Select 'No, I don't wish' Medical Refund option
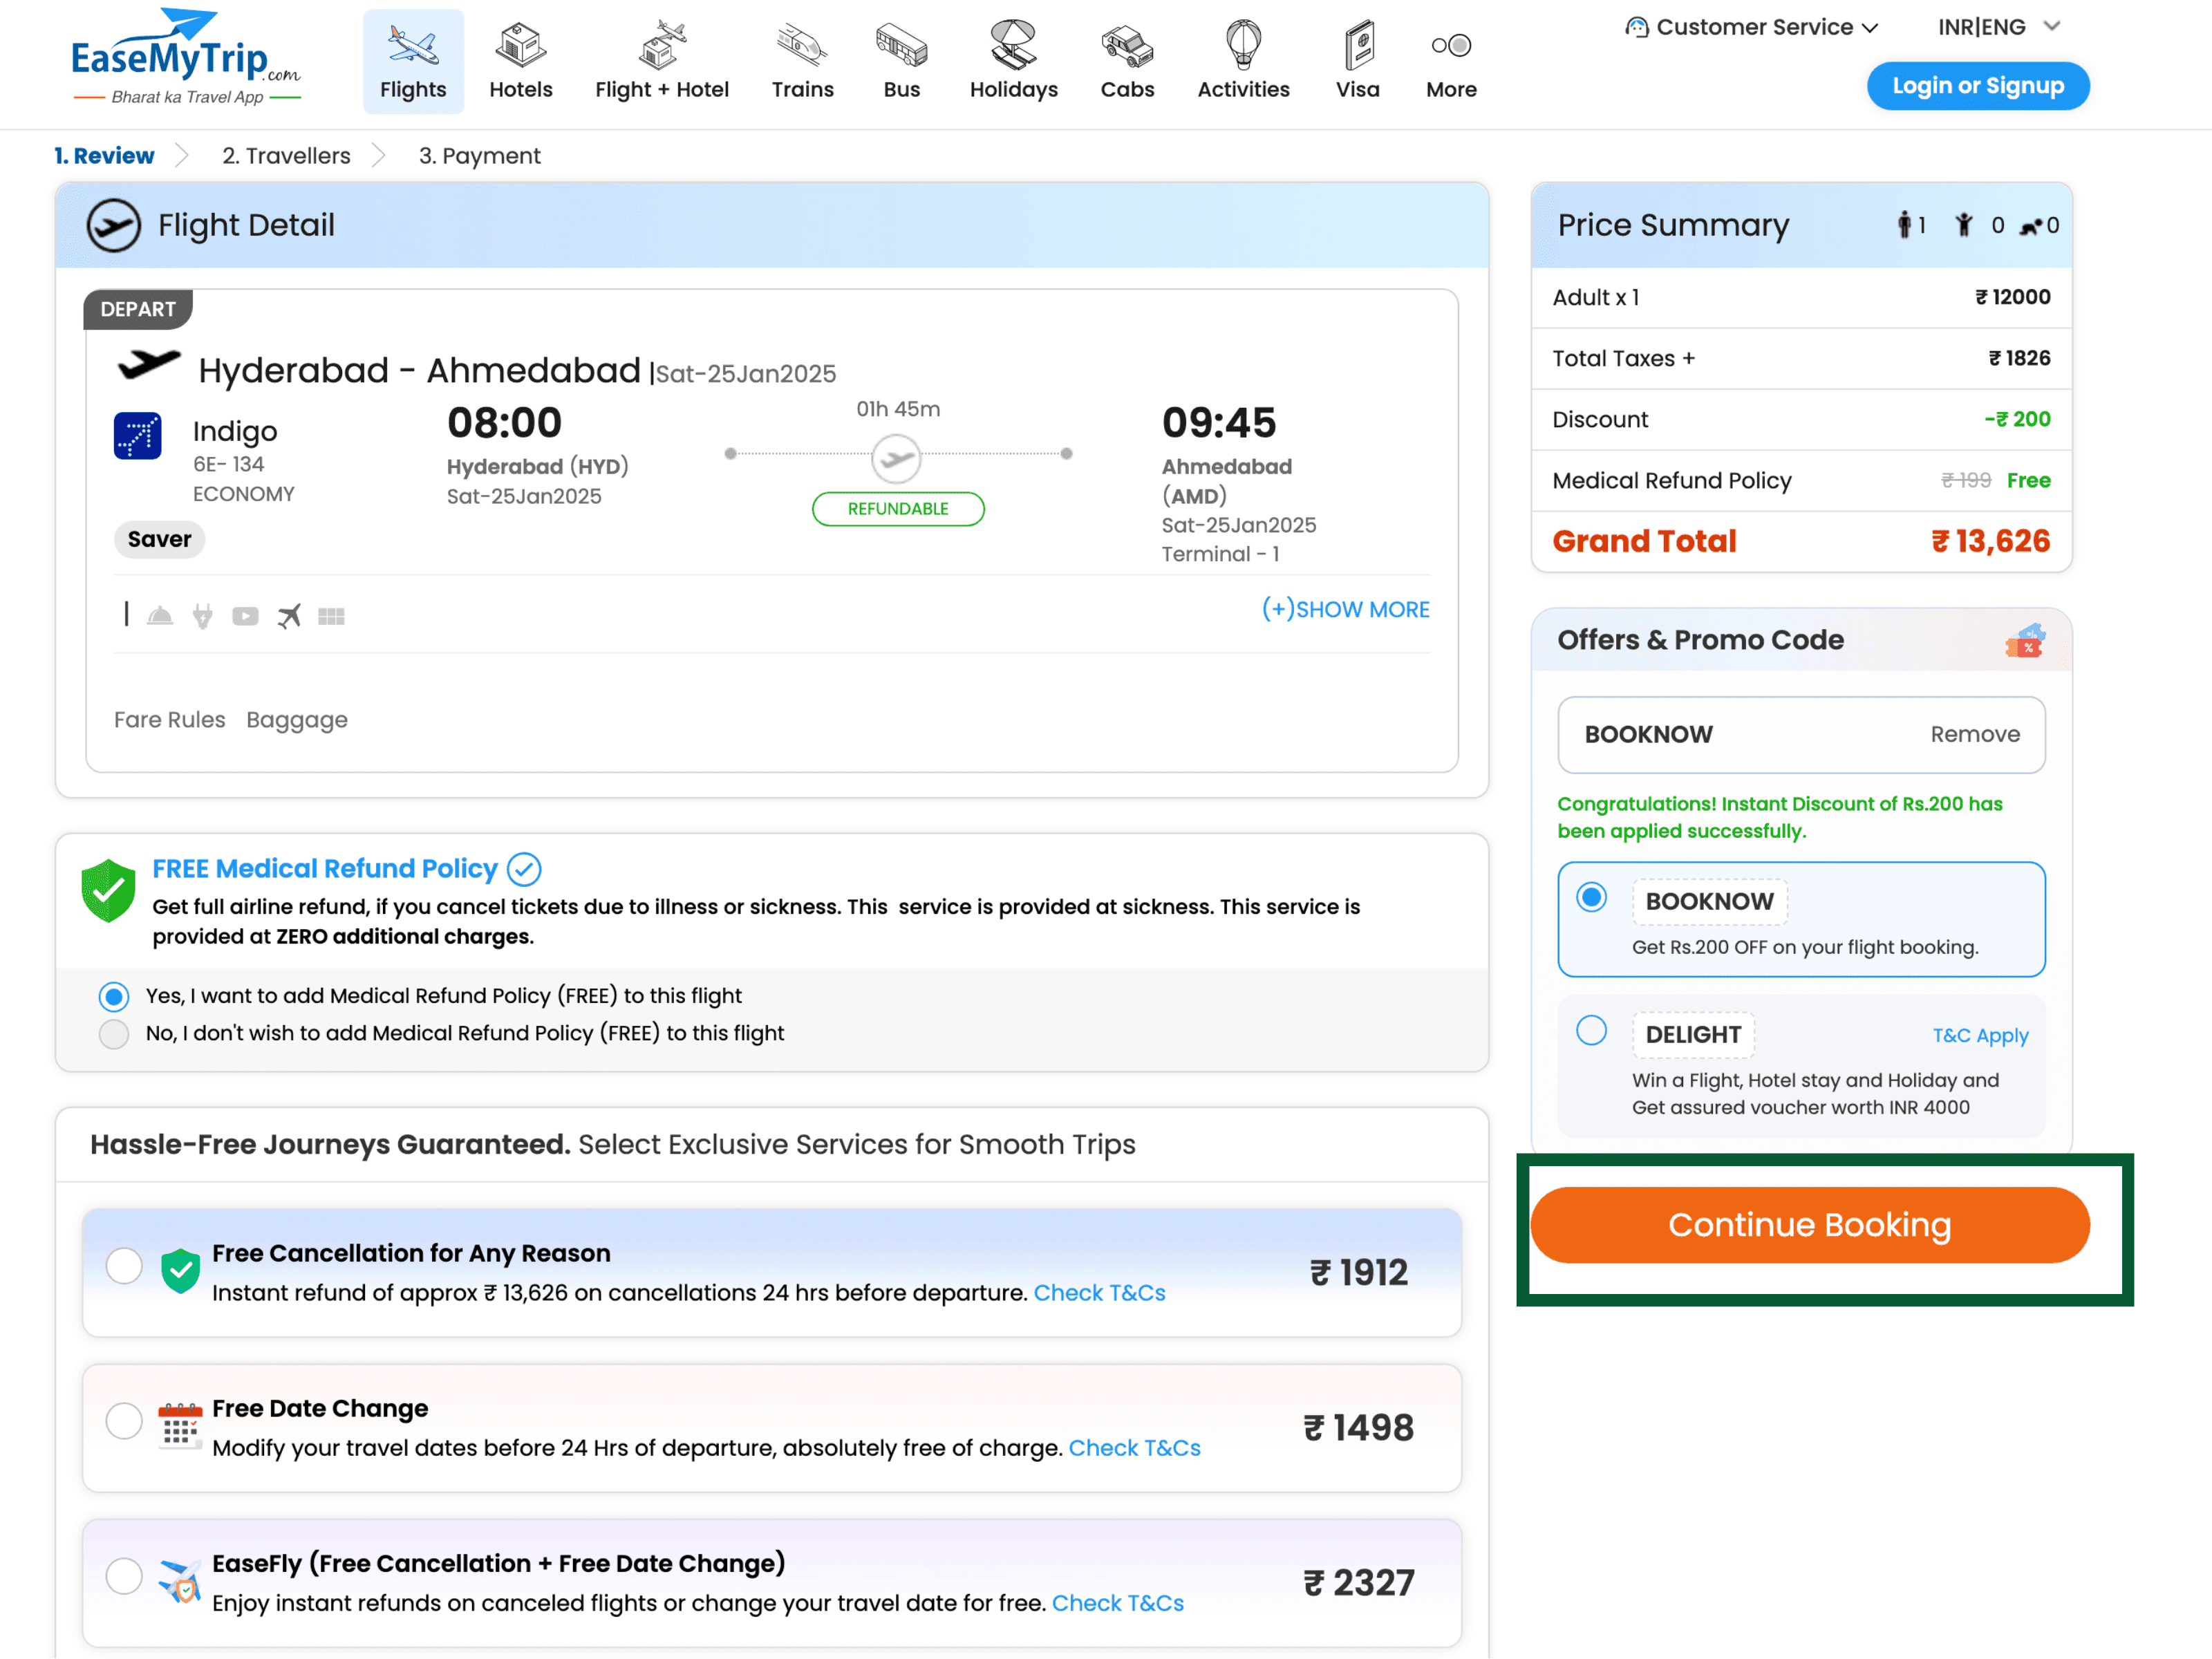2212x1659 pixels. click(x=114, y=1034)
